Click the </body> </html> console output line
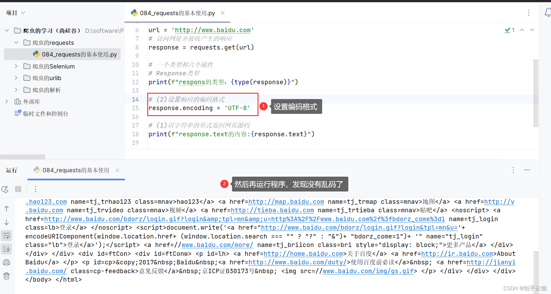Viewport: 551px width, 294px height. click(x=54, y=279)
